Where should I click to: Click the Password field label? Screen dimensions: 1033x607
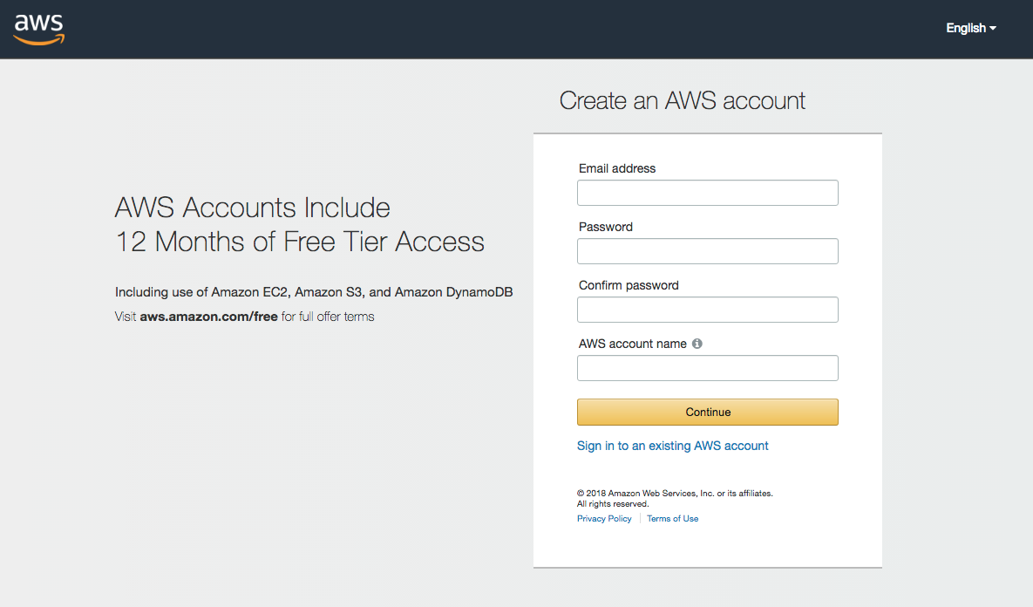click(606, 227)
